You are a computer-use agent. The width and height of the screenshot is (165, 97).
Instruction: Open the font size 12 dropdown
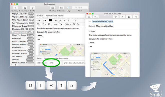tap(44, 20)
